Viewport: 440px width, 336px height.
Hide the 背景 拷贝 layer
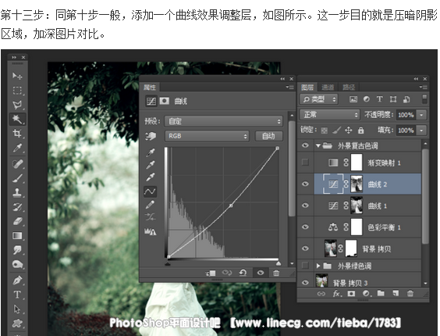tap(305, 248)
